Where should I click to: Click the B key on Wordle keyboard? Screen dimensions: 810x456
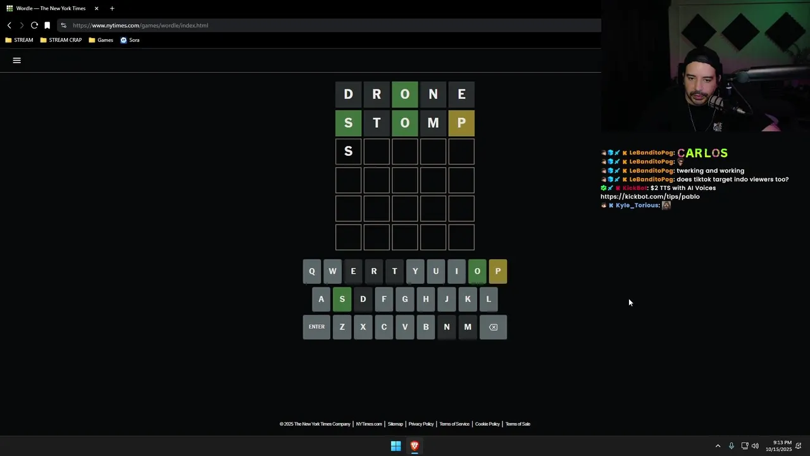click(426, 327)
